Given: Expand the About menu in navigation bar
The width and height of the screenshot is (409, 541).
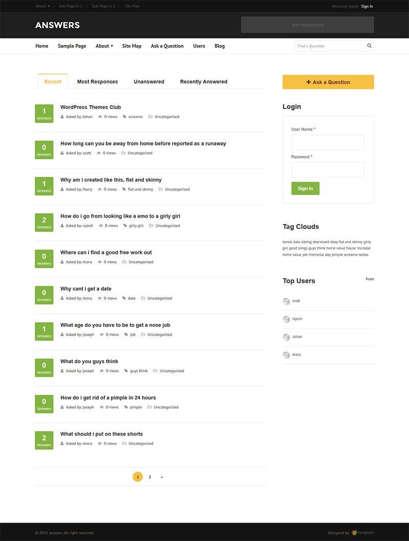Looking at the screenshot, I should (104, 46).
